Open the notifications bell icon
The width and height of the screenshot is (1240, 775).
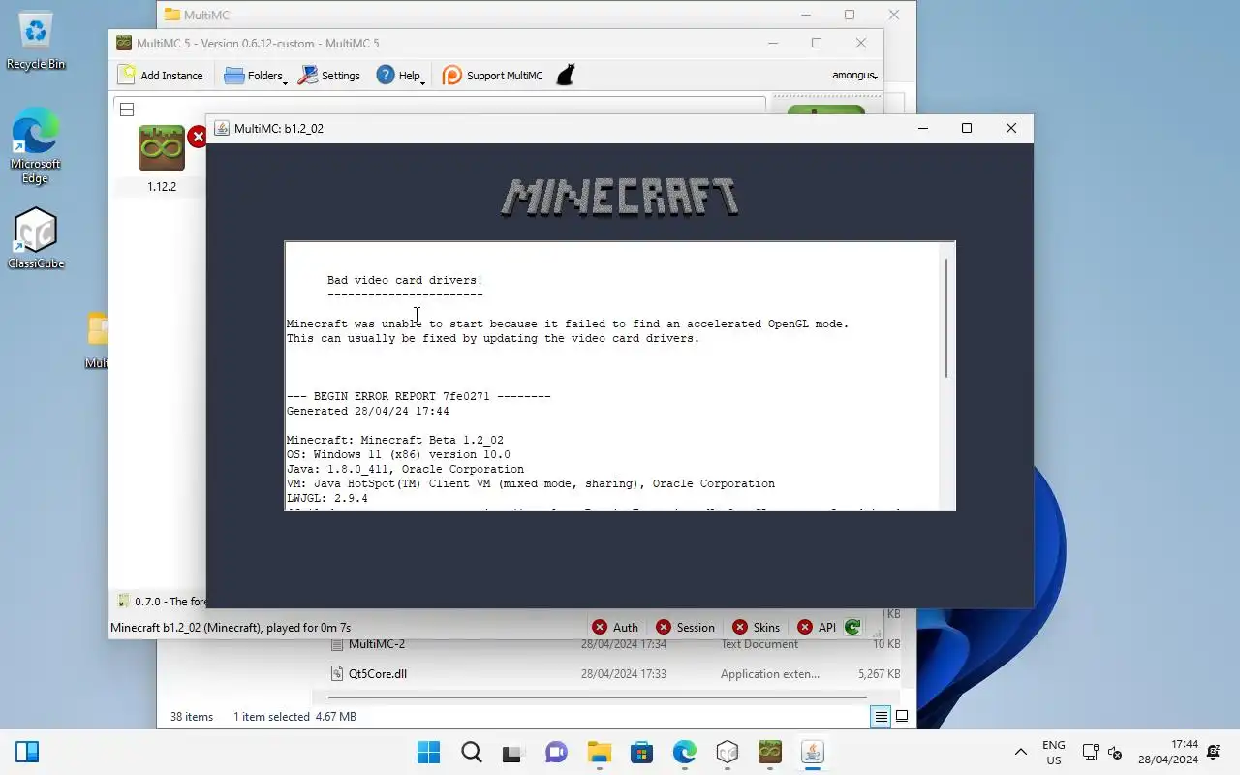1214,752
